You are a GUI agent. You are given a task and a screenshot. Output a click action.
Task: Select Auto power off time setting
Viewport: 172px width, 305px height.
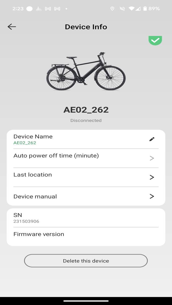(81, 158)
